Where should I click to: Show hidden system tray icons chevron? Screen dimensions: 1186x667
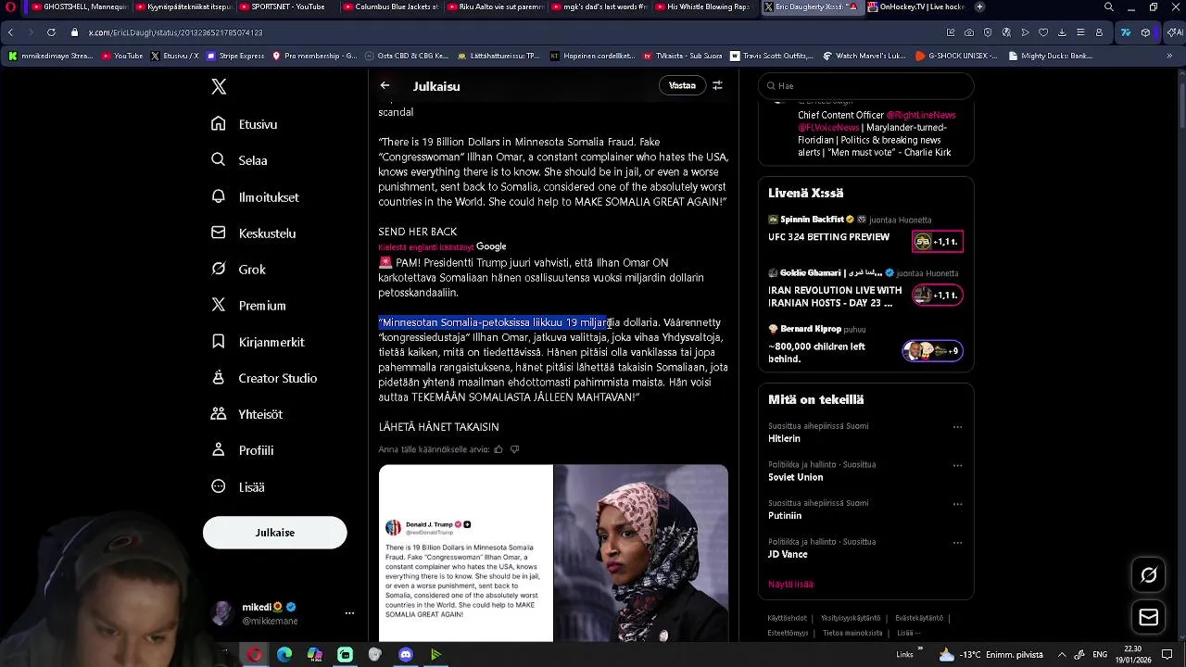pyautogui.click(x=1062, y=655)
